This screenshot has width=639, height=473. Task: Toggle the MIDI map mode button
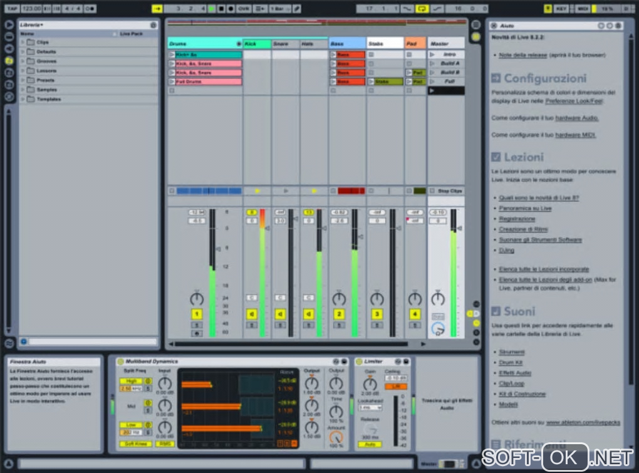point(583,8)
